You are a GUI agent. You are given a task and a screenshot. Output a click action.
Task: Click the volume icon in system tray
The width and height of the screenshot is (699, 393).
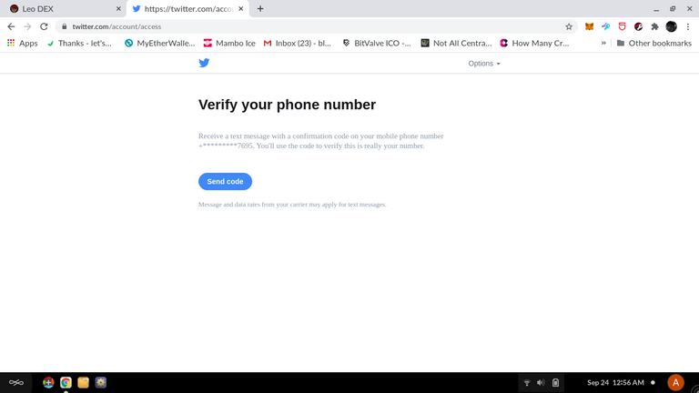coord(541,383)
